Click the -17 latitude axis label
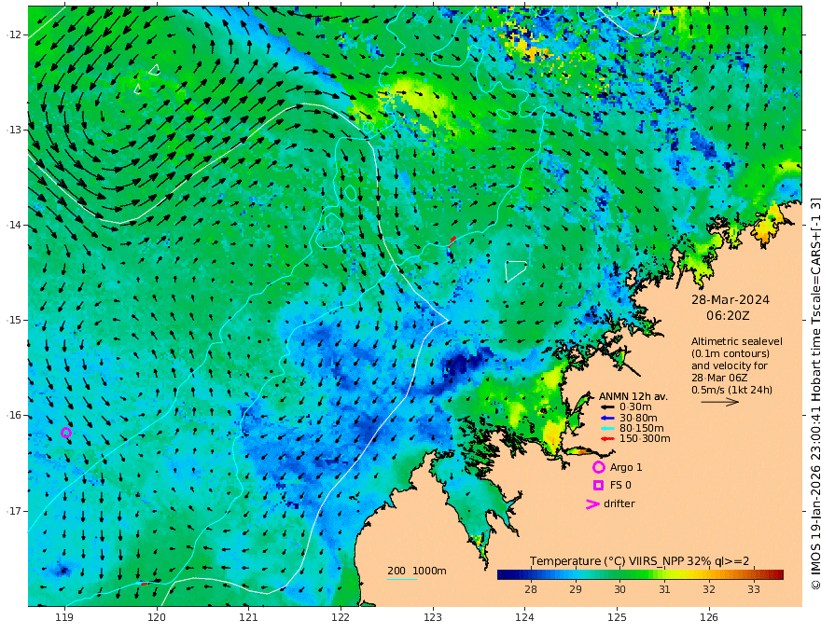 coord(14,511)
